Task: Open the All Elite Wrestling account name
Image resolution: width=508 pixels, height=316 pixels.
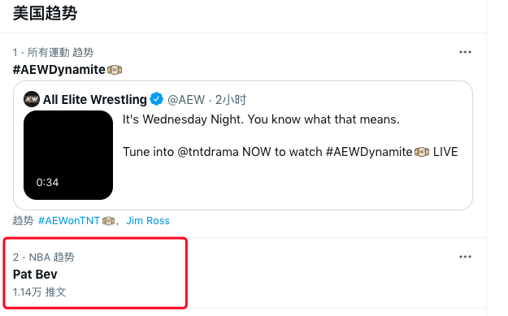Action: pos(95,99)
